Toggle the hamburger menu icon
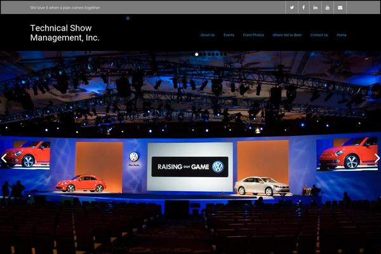Screen dimensions: 381x254 128,18
